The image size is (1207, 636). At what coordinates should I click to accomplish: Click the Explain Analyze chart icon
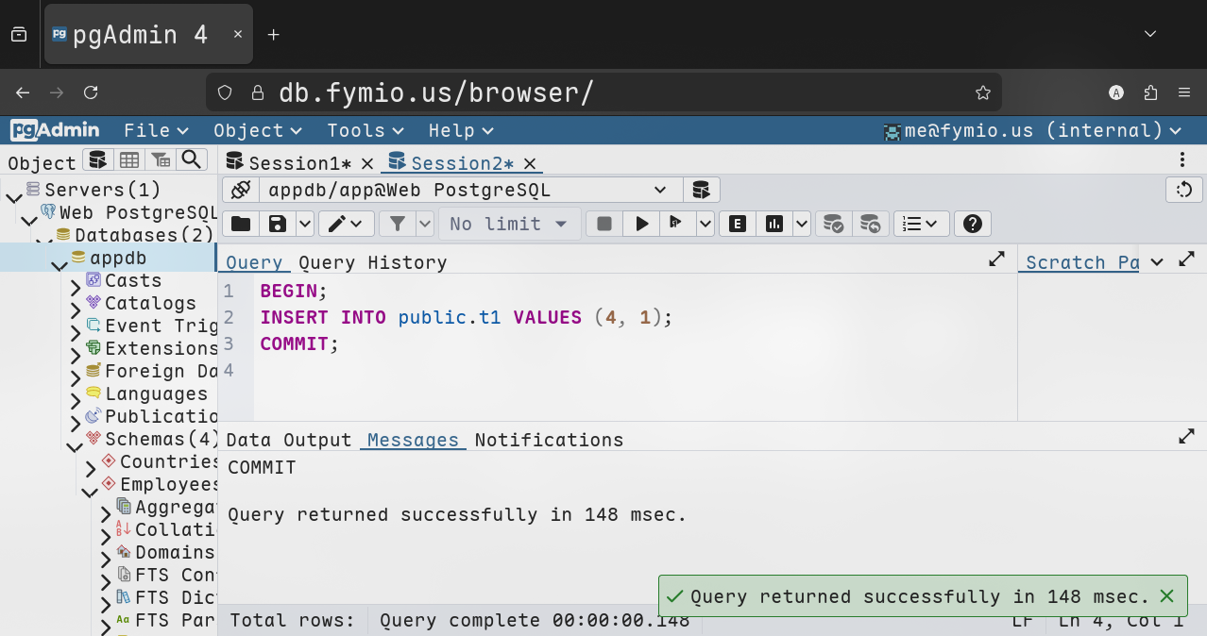[774, 224]
